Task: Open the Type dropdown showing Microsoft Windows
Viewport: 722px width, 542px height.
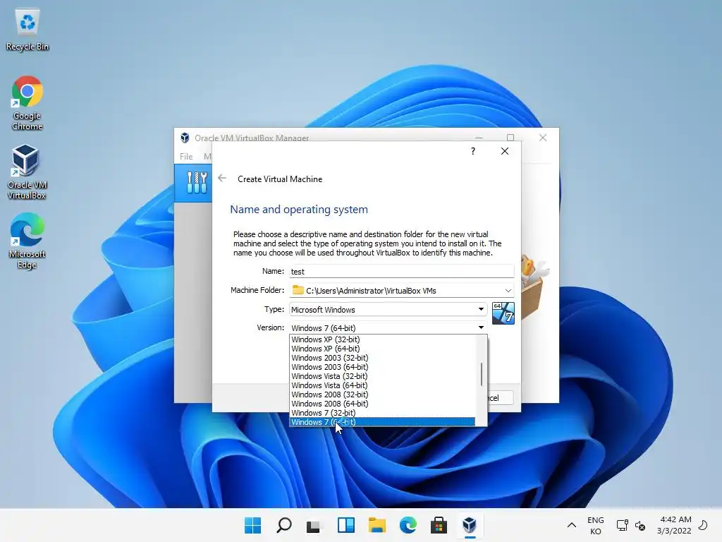Action: pos(388,309)
